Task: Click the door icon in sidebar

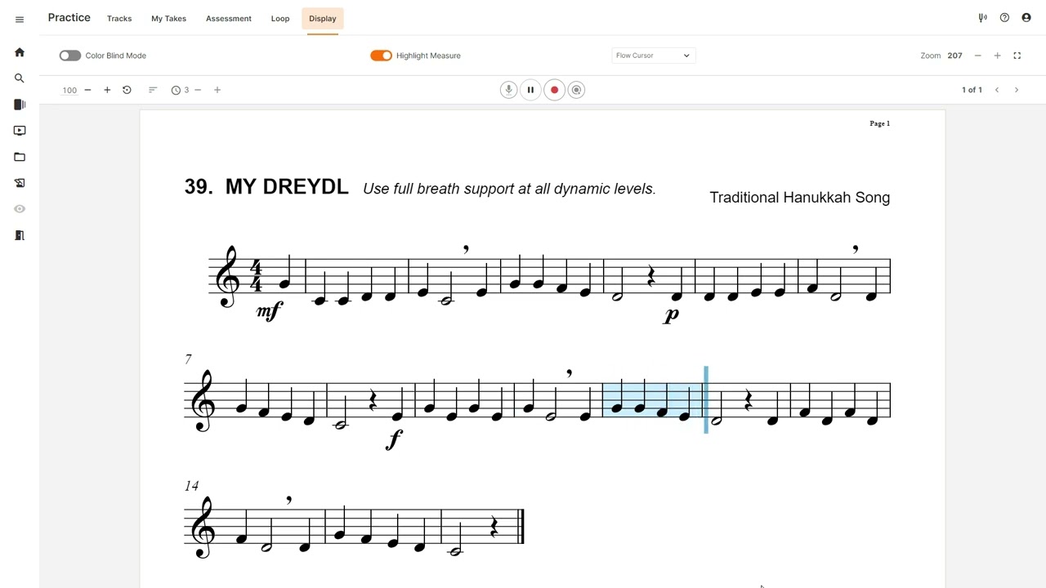Action: click(x=20, y=235)
